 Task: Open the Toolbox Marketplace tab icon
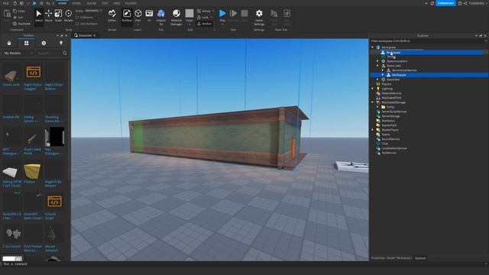coord(9,43)
